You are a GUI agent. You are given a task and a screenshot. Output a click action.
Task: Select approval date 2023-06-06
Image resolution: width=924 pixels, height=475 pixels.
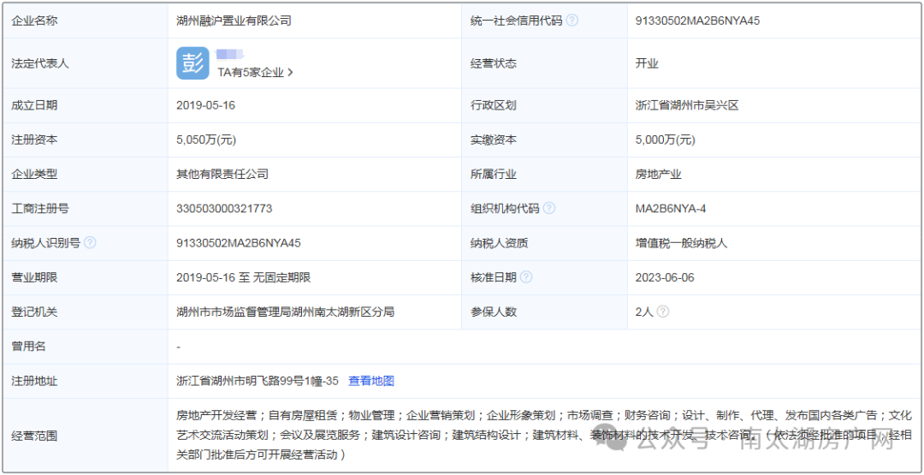665,277
